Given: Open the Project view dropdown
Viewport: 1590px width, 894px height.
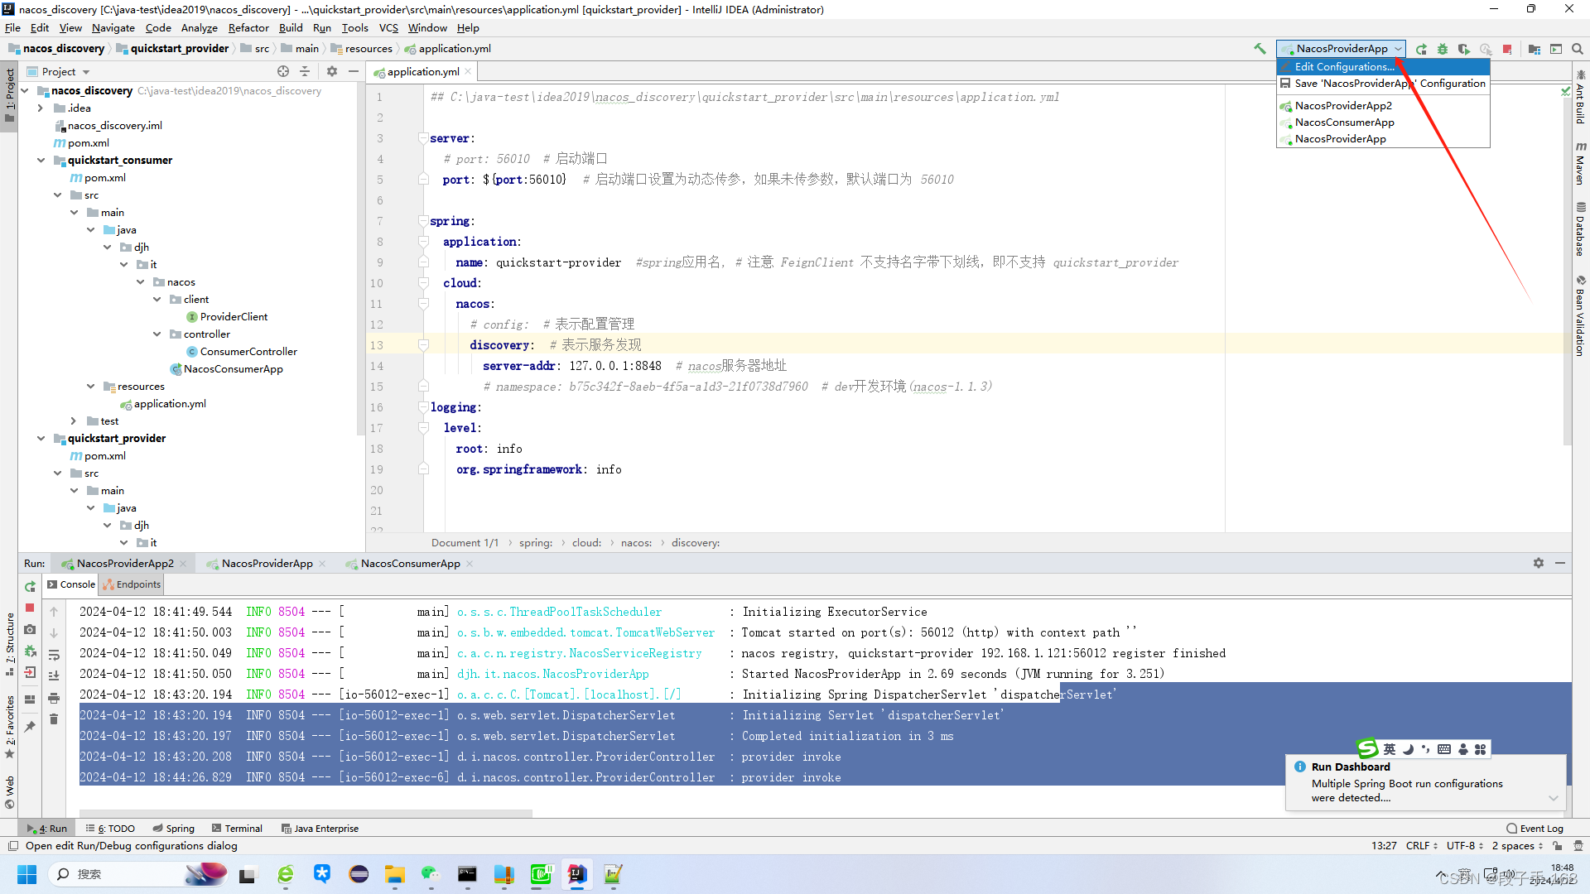Looking at the screenshot, I should [65, 72].
